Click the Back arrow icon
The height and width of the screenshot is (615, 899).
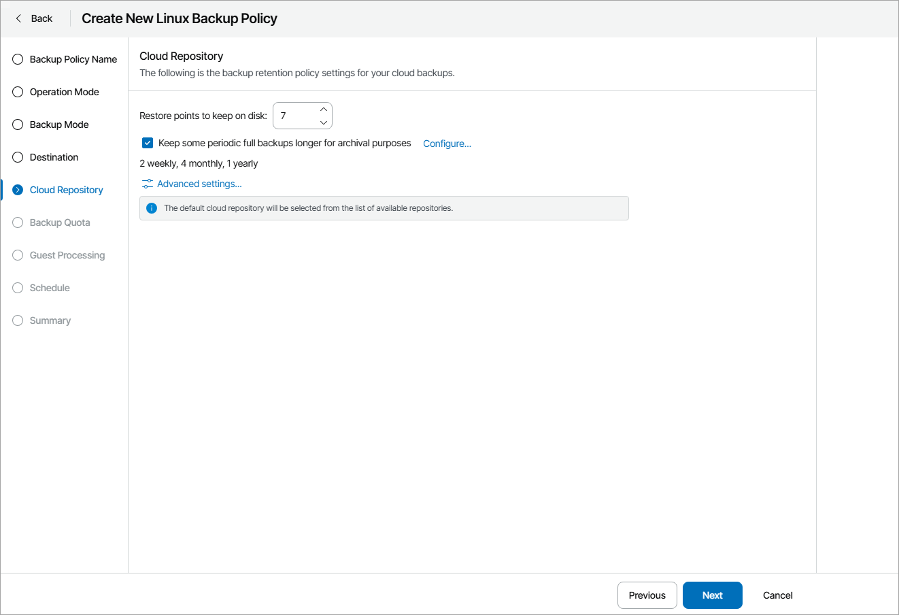pos(19,18)
